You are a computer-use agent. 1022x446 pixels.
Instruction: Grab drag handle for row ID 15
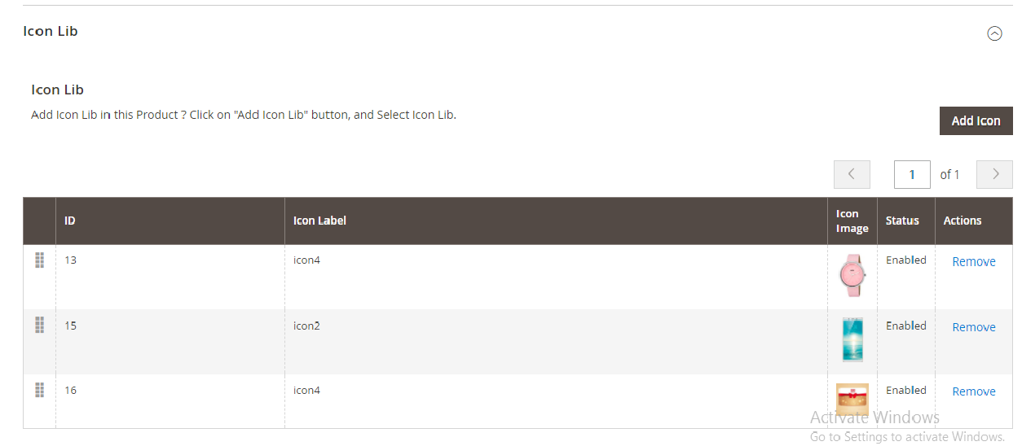pyautogui.click(x=39, y=326)
